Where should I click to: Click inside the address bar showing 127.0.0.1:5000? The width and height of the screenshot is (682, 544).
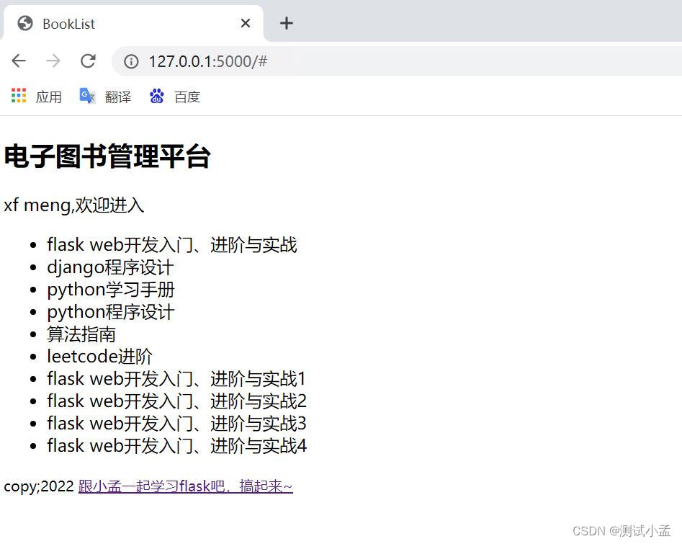(x=209, y=61)
